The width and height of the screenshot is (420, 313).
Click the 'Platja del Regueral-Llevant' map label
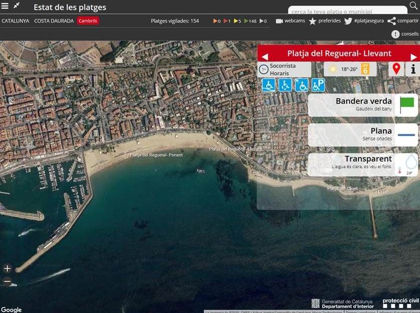tap(236, 149)
